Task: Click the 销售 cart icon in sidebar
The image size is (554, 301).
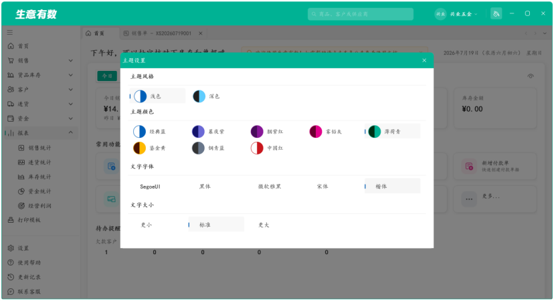Action: (x=11, y=60)
